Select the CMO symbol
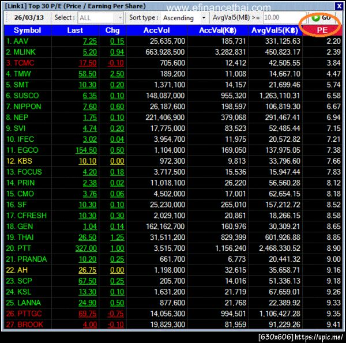 [20, 194]
